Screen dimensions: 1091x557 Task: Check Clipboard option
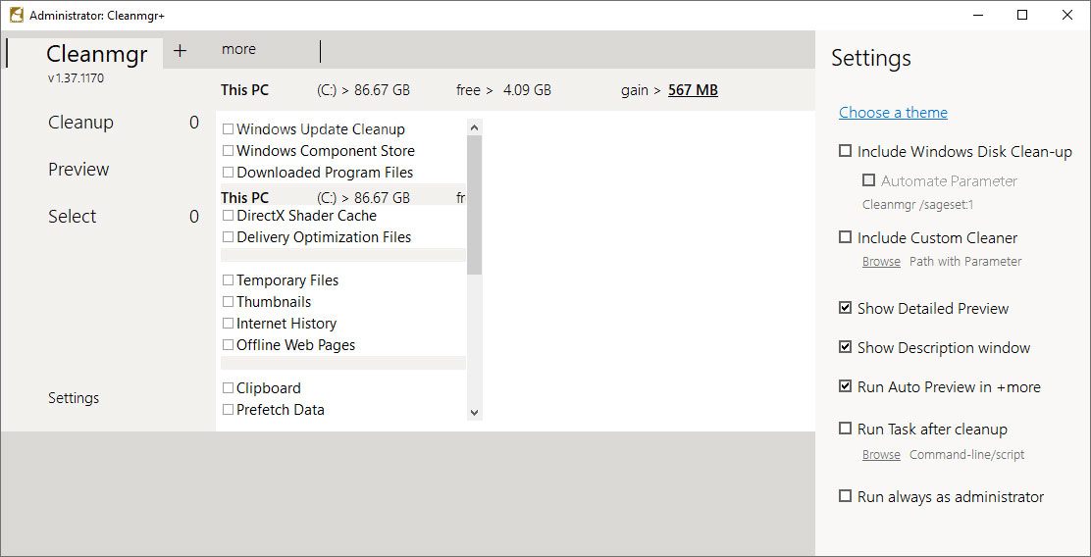228,388
